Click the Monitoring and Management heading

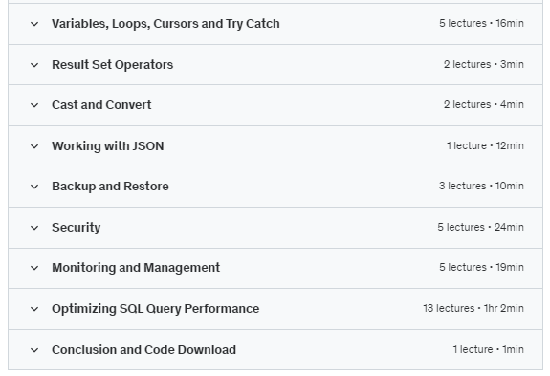pos(136,268)
